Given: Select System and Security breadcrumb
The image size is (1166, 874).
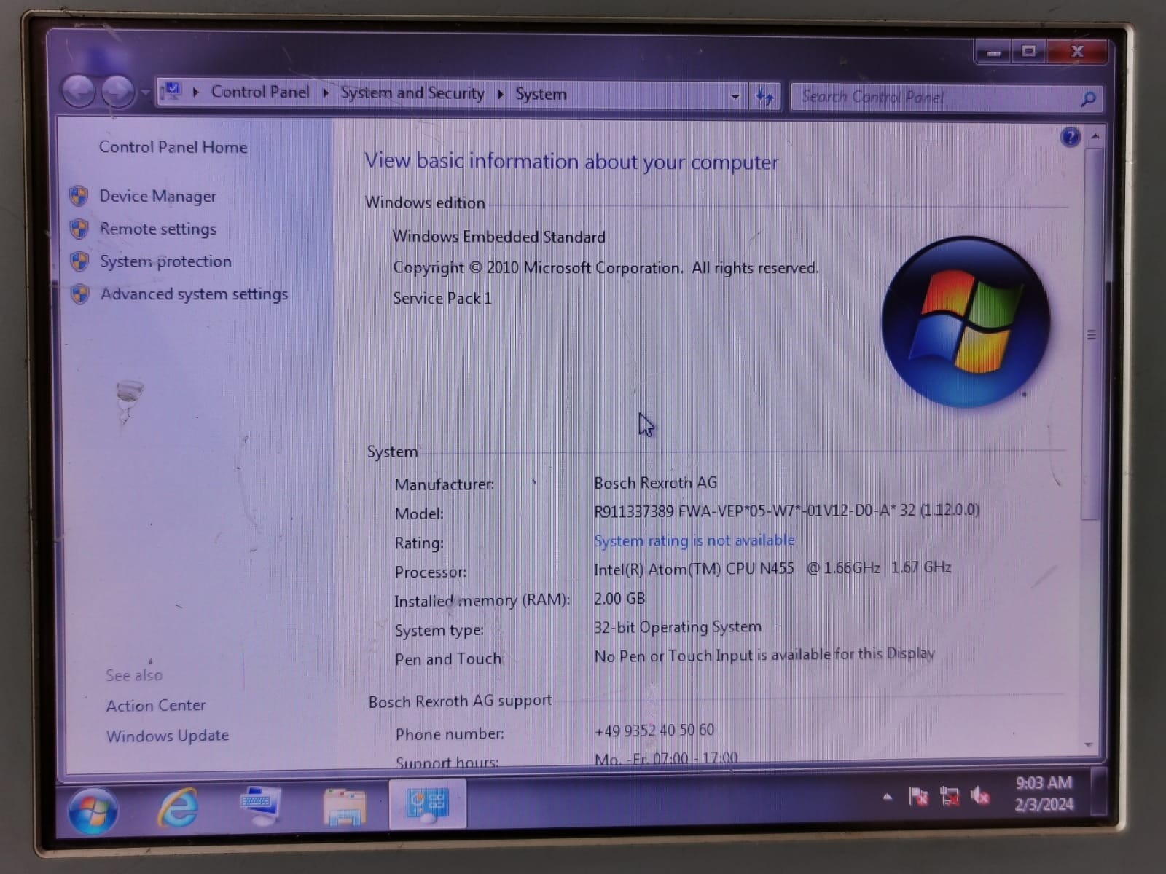Looking at the screenshot, I should click(412, 93).
